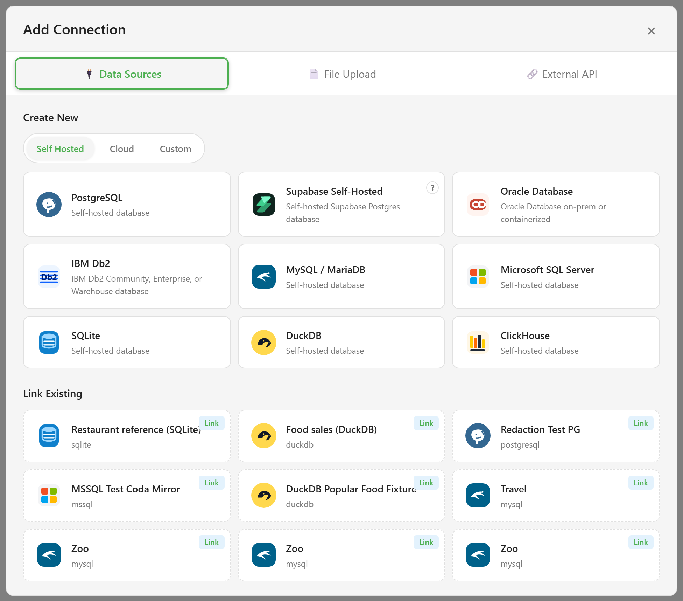Click the IBM Db2 logo icon
This screenshot has width=683, height=601.
tap(49, 277)
